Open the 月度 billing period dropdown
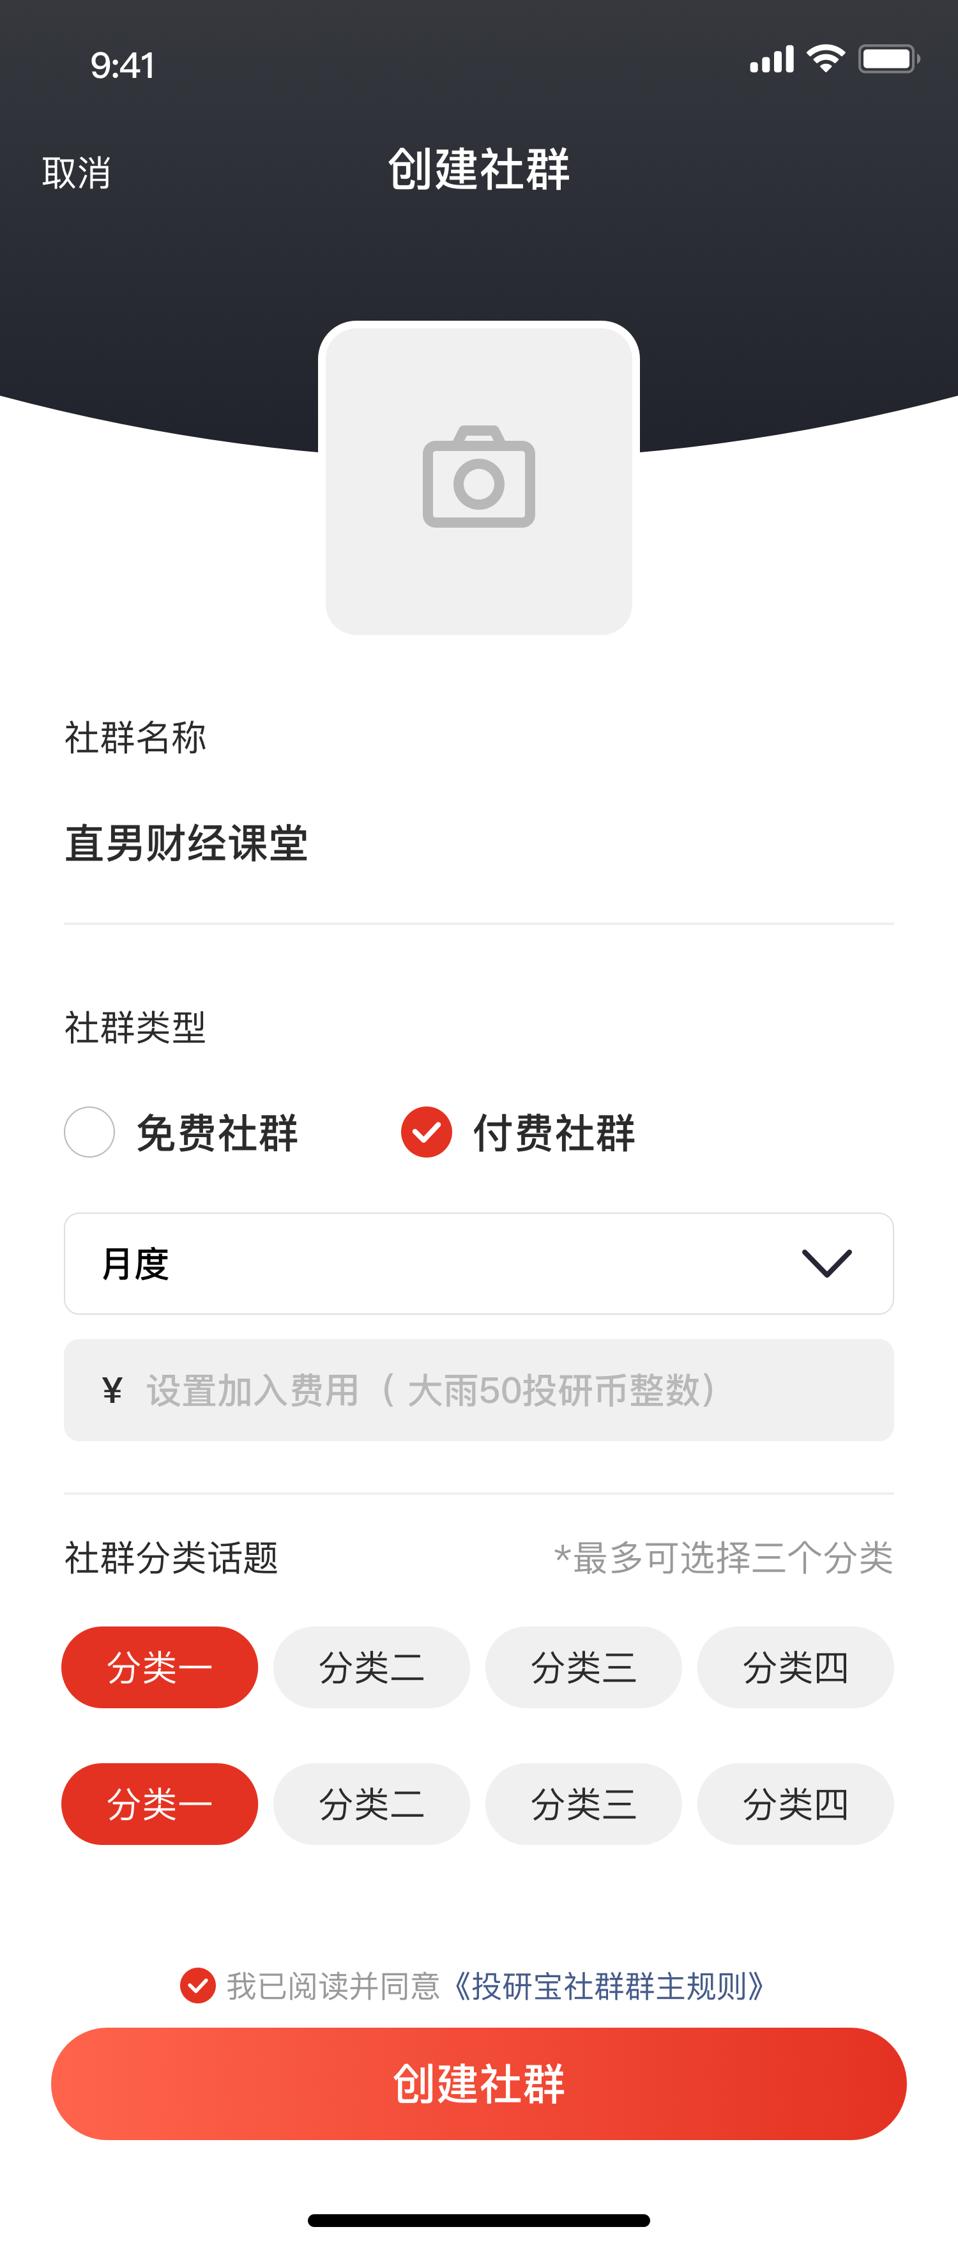The image size is (958, 2250). tap(478, 1263)
